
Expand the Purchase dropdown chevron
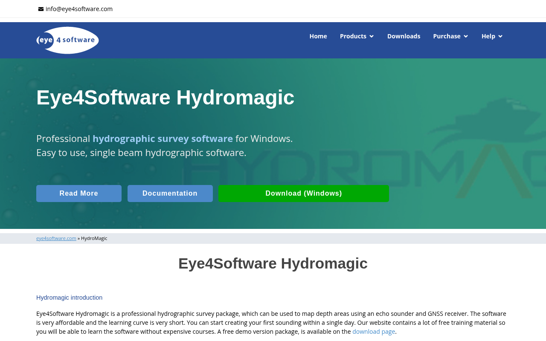(x=466, y=36)
